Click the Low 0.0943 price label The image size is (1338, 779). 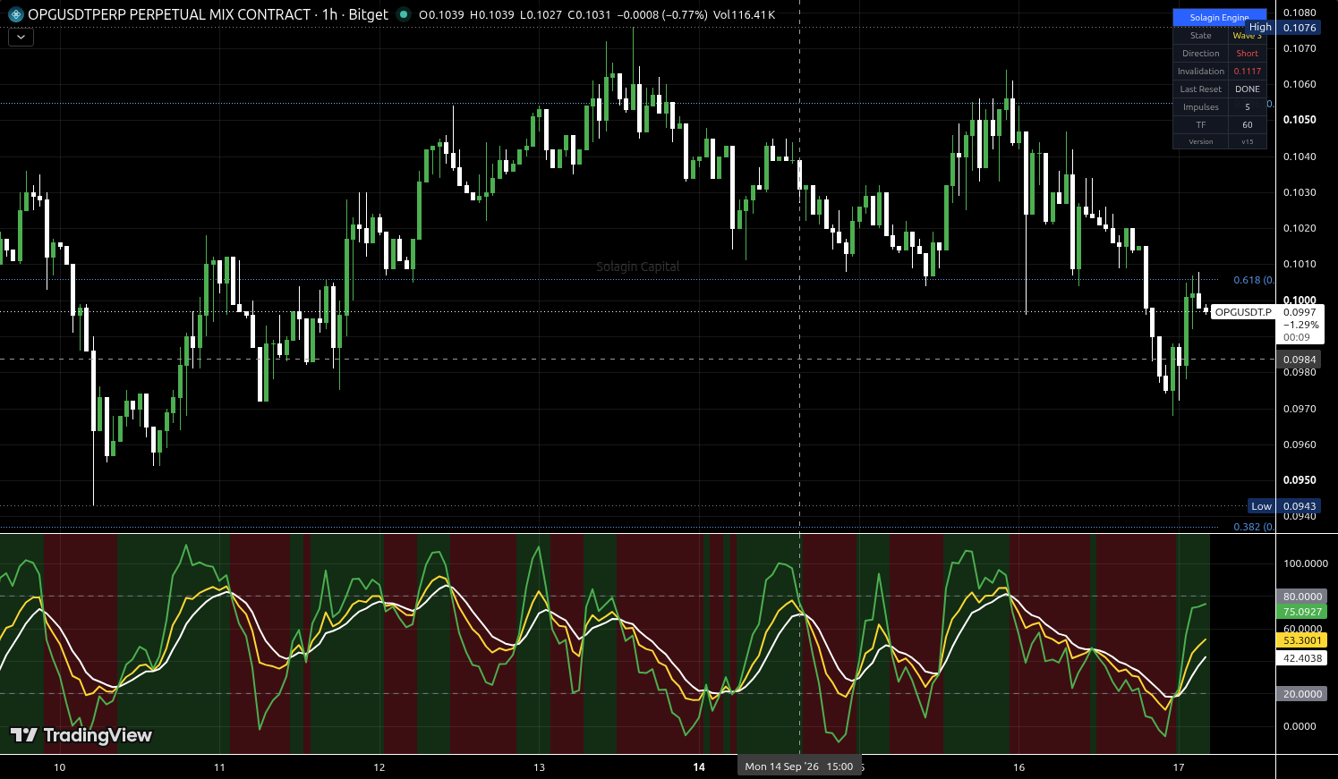1283,506
